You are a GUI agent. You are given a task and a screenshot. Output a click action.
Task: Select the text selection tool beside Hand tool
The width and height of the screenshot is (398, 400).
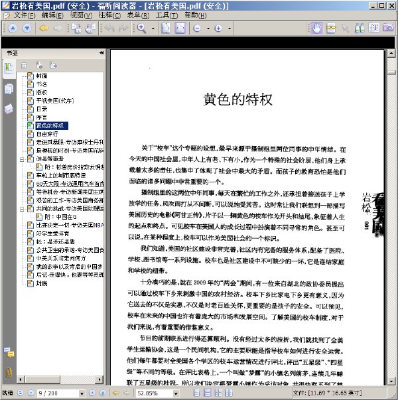point(331,28)
